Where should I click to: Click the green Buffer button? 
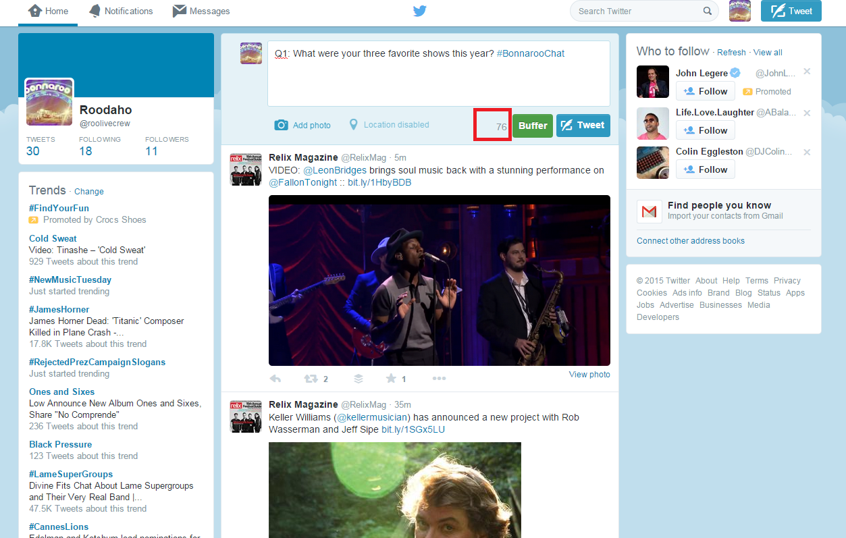[x=533, y=126]
